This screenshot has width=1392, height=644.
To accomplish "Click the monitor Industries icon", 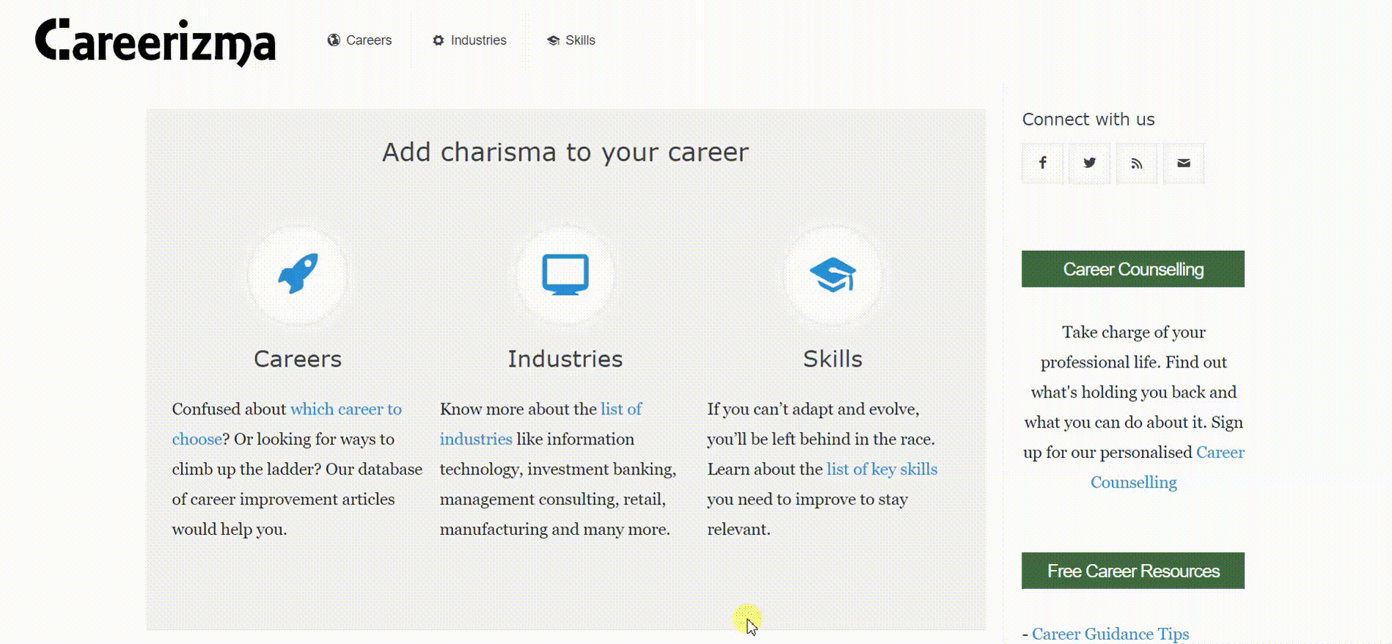I will point(565,274).
